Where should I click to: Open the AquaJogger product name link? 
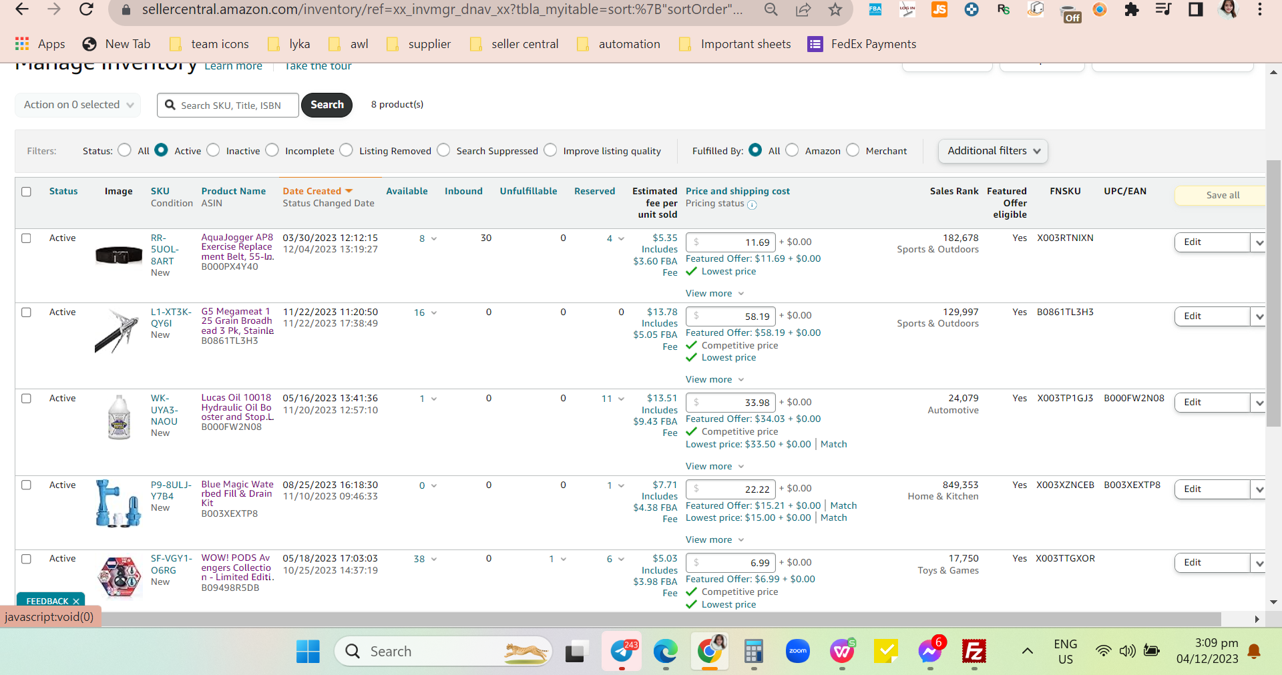point(238,247)
